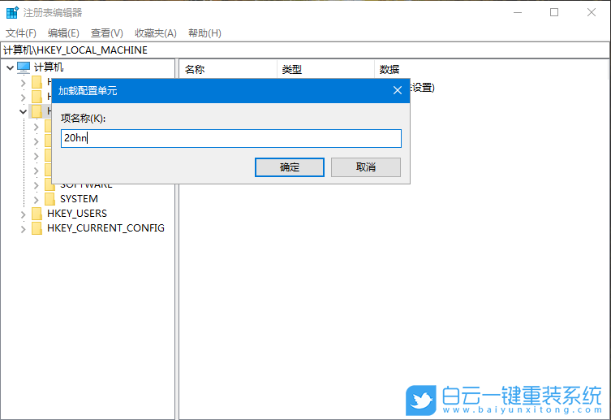This screenshot has height=420, width=611.
Task: Click the registry address bar path
Action: pyautogui.click(x=305, y=50)
